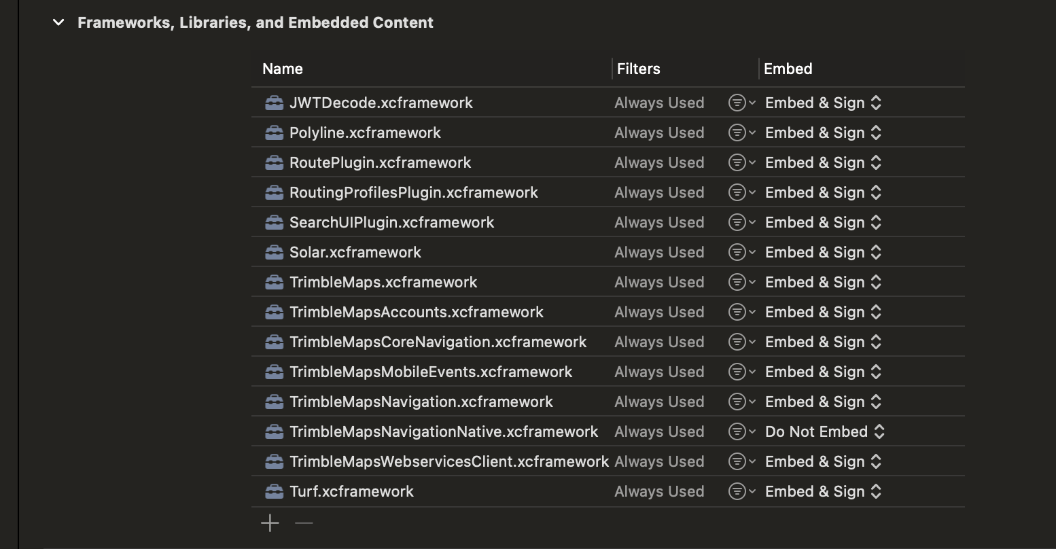Open the platform filter for TrimbleMapsCoreNavigation.xcframework
Viewport: 1056px width, 549px height.
741,342
